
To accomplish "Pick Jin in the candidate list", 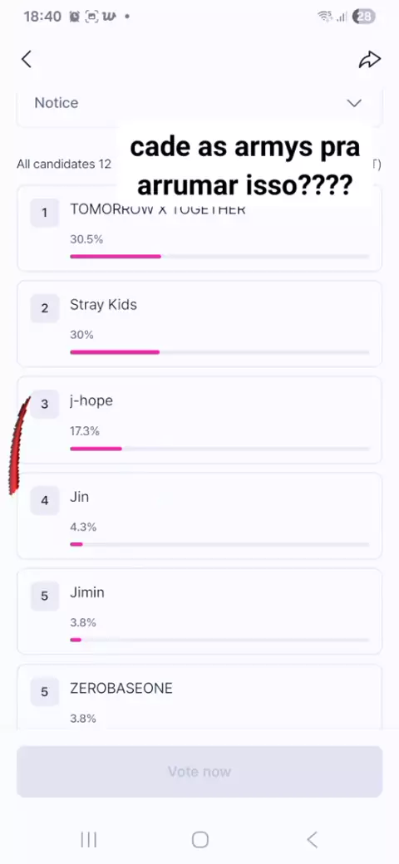I will [x=199, y=516].
